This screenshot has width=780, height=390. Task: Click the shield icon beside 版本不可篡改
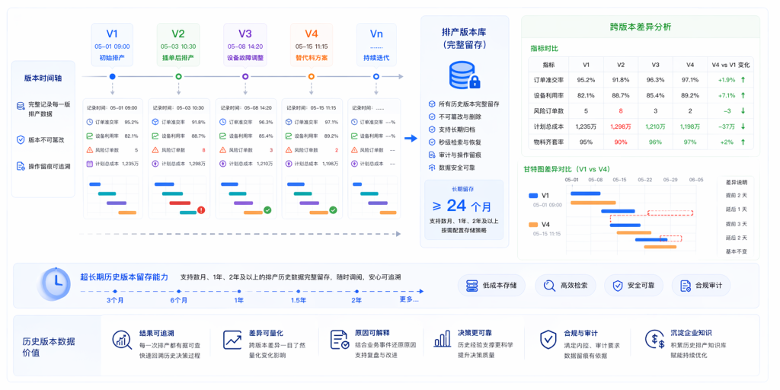coord(21,140)
